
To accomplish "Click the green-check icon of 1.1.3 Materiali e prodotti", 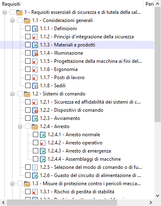I will [35, 45].
